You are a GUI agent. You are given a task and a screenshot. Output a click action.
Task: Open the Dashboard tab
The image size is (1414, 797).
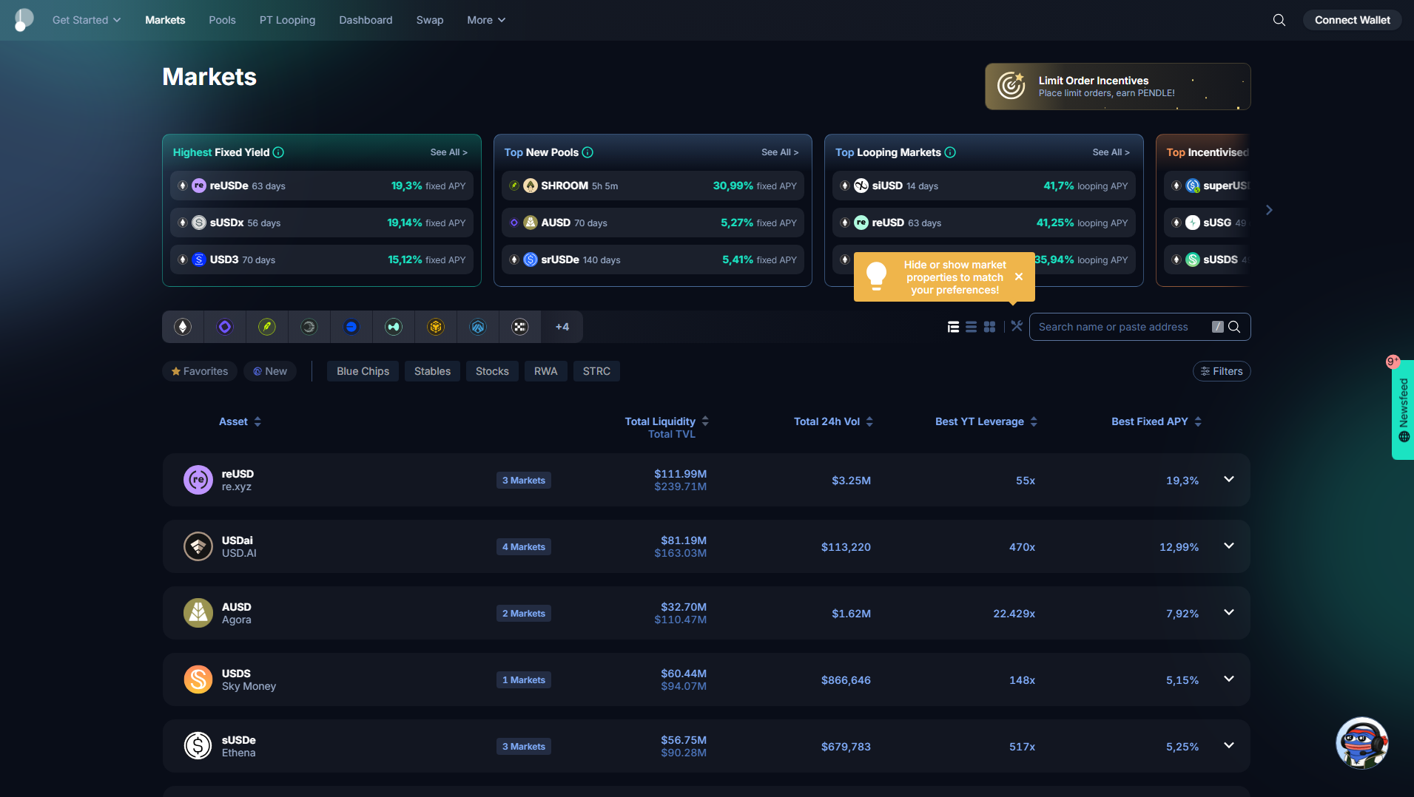(366, 20)
